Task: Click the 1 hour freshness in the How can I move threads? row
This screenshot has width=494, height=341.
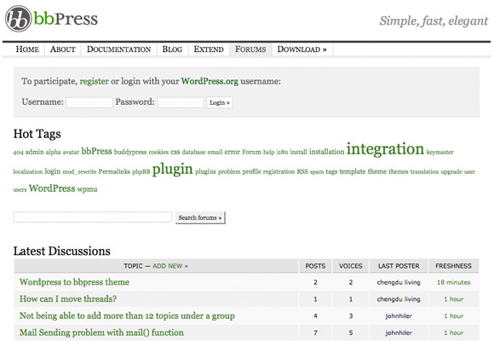Action: coord(454,299)
